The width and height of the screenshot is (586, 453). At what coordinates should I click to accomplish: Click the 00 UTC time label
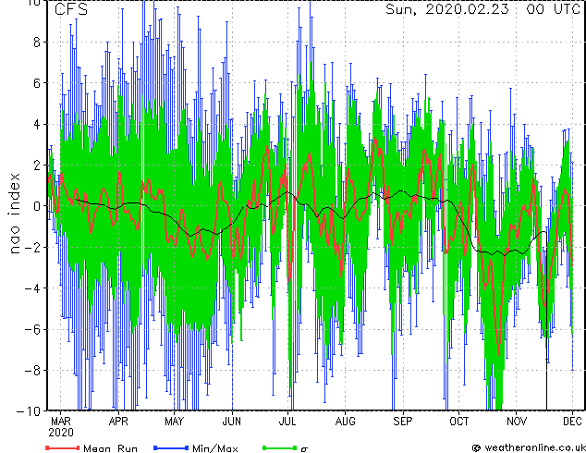[x=554, y=9]
